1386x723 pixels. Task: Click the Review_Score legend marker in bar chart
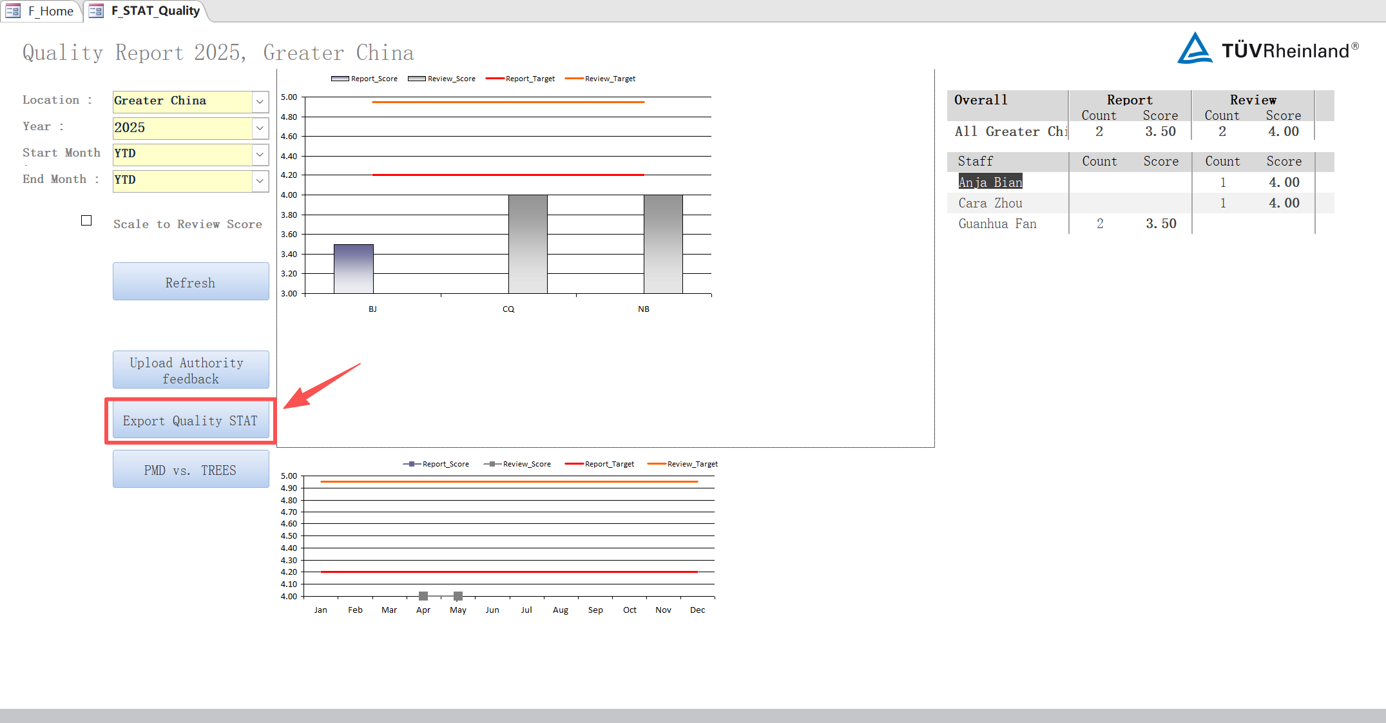pos(416,79)
